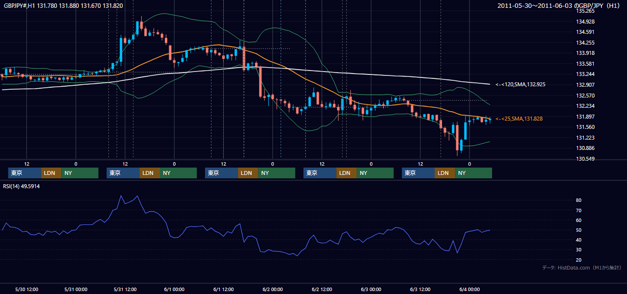Screen dimensions: 627x294
Task: Click price axis label 133.918
Action: 585,53
